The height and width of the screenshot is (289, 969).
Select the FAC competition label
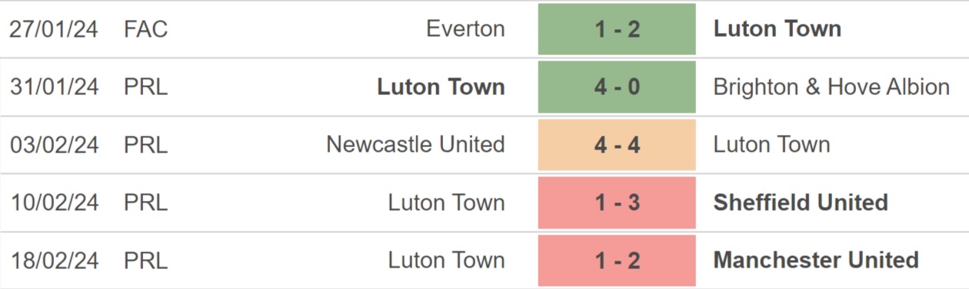145,29
